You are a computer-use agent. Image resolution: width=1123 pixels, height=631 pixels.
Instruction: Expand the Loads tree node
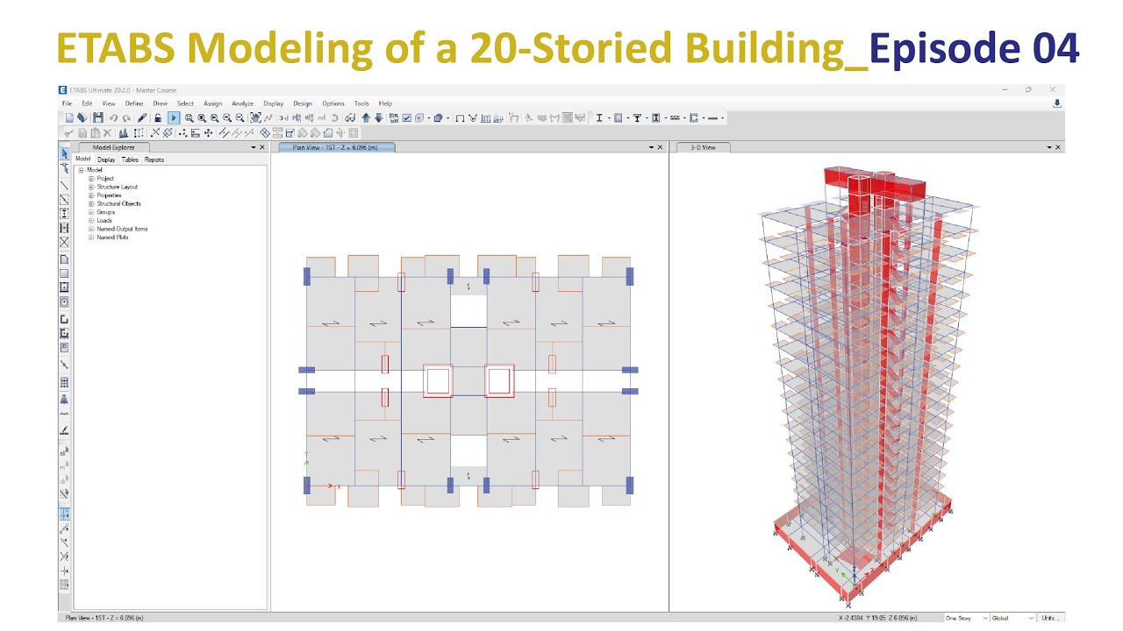tap(91, 220)
